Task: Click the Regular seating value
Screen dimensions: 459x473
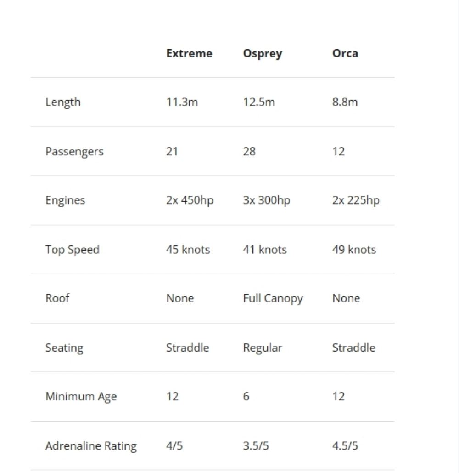Action: (263, 348)
